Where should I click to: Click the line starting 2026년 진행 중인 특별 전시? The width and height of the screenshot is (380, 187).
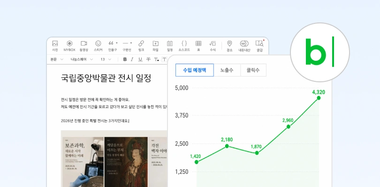(x=95, y=121)
